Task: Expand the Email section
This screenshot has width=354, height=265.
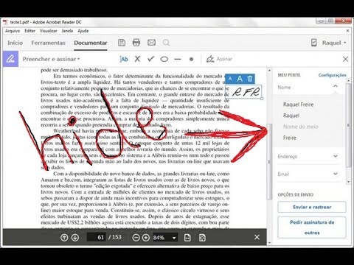Action: [x=336, y=174]
